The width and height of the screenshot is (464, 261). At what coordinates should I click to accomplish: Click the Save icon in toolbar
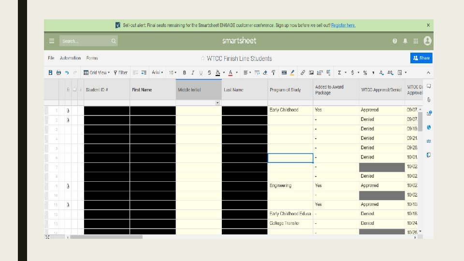pos(50,72)
